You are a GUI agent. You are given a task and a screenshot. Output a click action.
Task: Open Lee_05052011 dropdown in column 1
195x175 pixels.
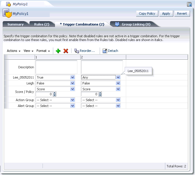tap(55, 77)
